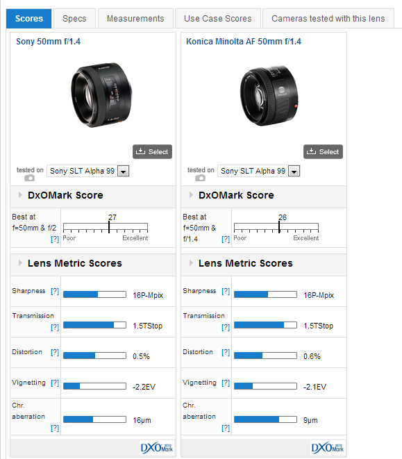Open Vignetting help [?] for Konica Minolta lens

(x=226, y=383)
